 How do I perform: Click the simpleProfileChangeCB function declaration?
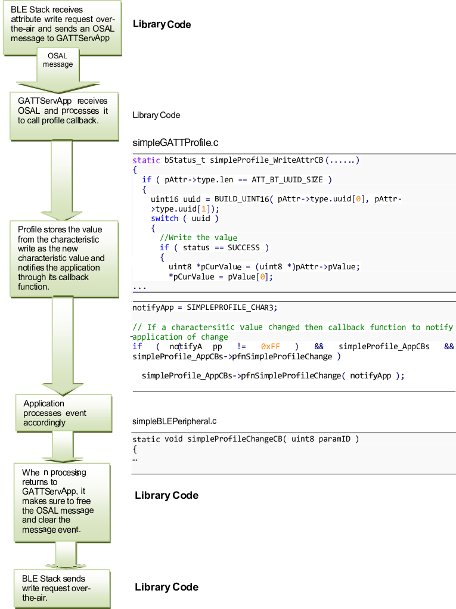(246, 439)
